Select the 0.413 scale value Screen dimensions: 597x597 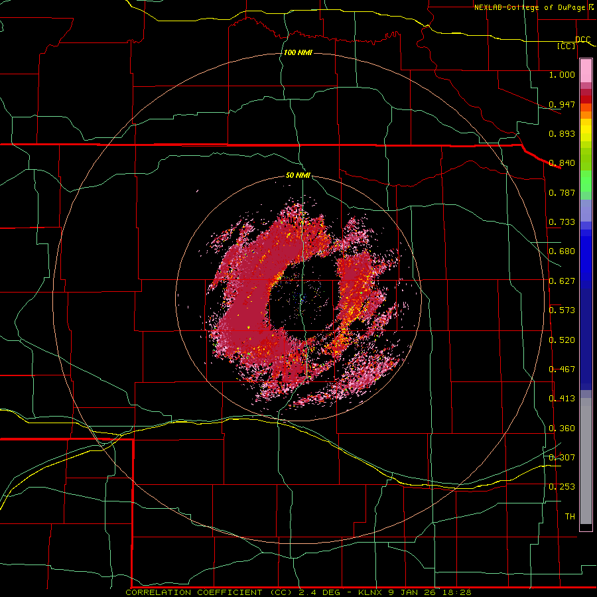pos(562,399)
